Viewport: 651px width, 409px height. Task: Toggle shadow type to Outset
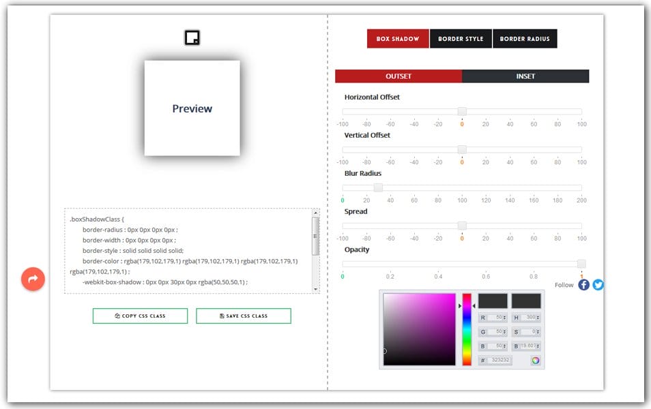(399, 76)
